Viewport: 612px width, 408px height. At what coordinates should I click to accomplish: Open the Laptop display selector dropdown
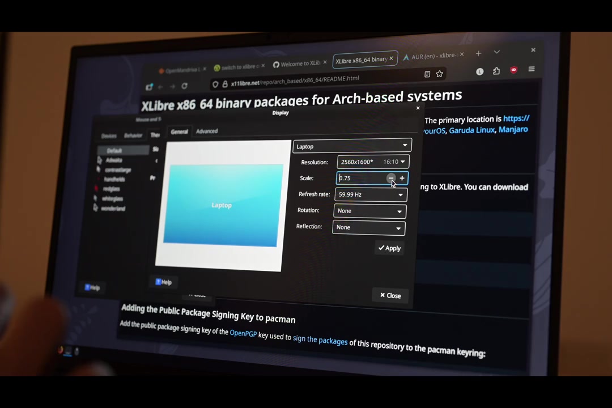pos(352,146)
